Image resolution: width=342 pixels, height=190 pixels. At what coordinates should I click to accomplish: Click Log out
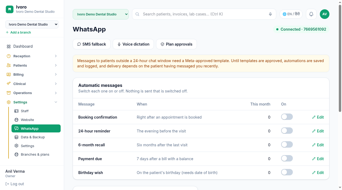(x=15, y=184)
